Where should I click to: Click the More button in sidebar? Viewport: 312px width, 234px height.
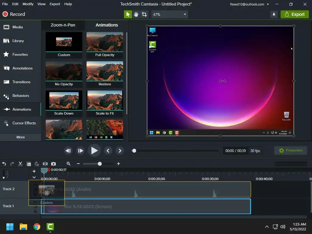20,137
